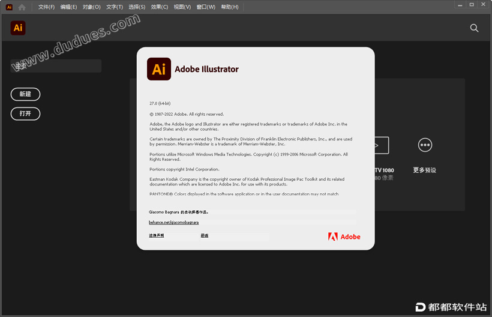Click the Giacomo Bagnara credit text
Image resolution: width=492 pixels, height=317 pixels.
click(178, 212)
